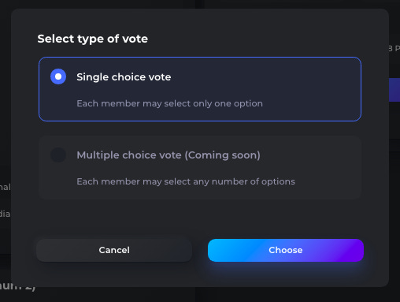
Task: Click the white dot inside the selected radio
Action: point(58,76)
